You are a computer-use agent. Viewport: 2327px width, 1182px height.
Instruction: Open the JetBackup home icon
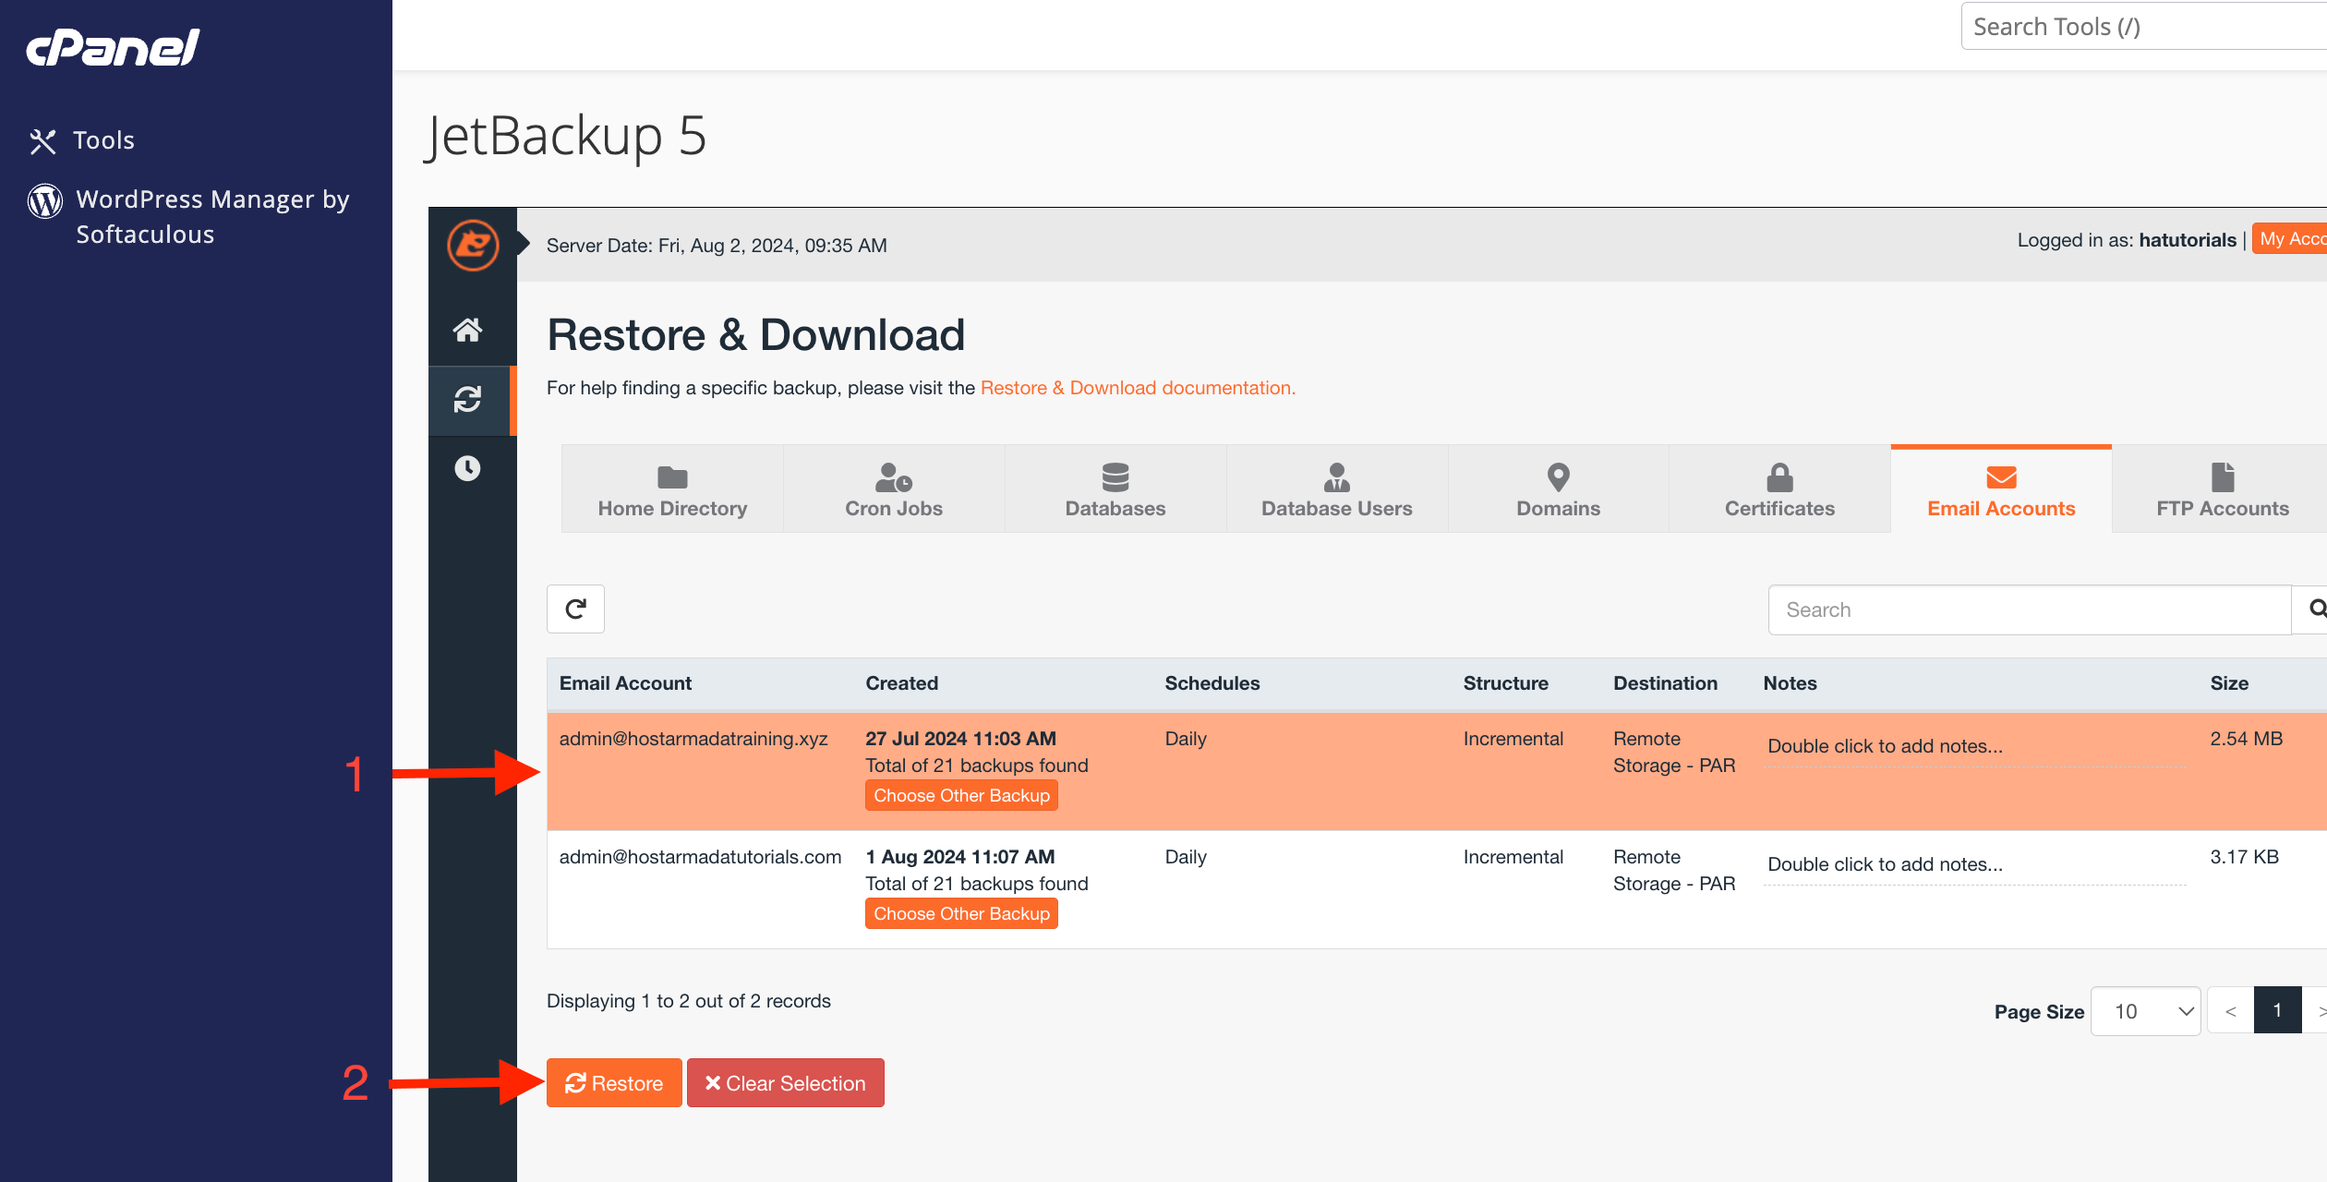pos(468,330)
